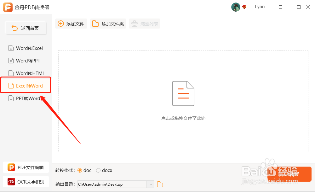The width and height of the screenshot is (315, 192).
Task: Click the 添加文件 add-file icon
Action: pos(71,23)
